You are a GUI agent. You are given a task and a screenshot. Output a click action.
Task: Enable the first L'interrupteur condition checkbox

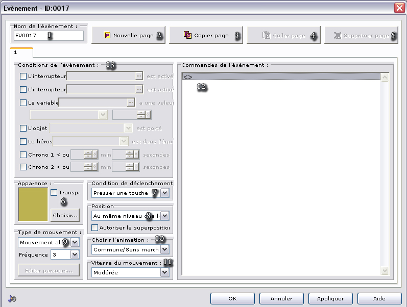[23, 76]
